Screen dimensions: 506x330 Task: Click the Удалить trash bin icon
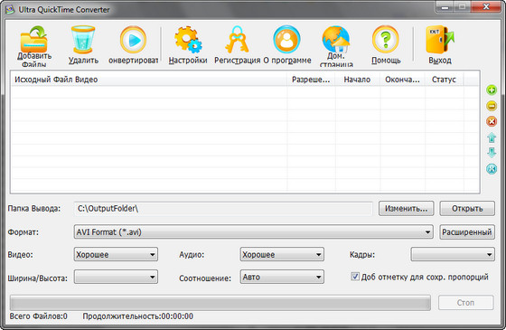click(83, 40)
